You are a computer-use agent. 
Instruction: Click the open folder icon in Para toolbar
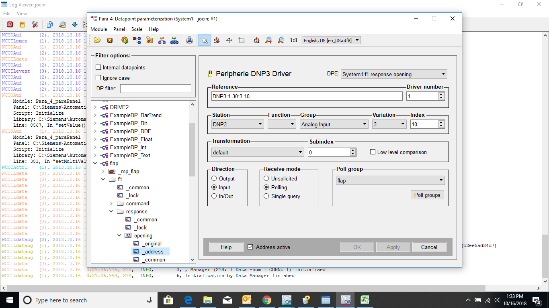click(x=97, y=40)
